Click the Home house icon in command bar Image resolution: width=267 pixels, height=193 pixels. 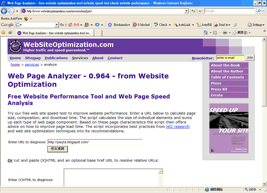pos(206,33)
